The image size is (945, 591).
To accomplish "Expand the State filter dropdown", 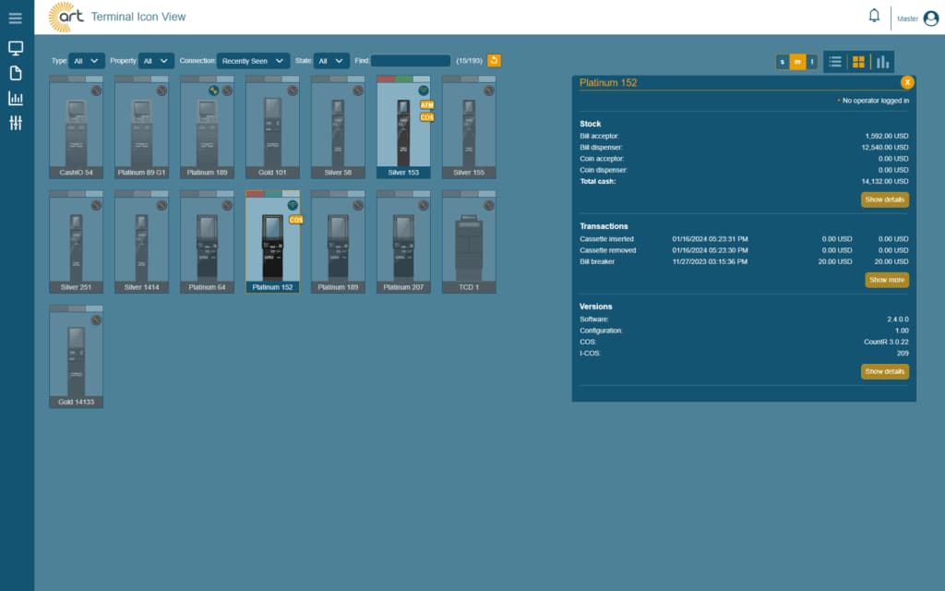I will coord(331,61).
